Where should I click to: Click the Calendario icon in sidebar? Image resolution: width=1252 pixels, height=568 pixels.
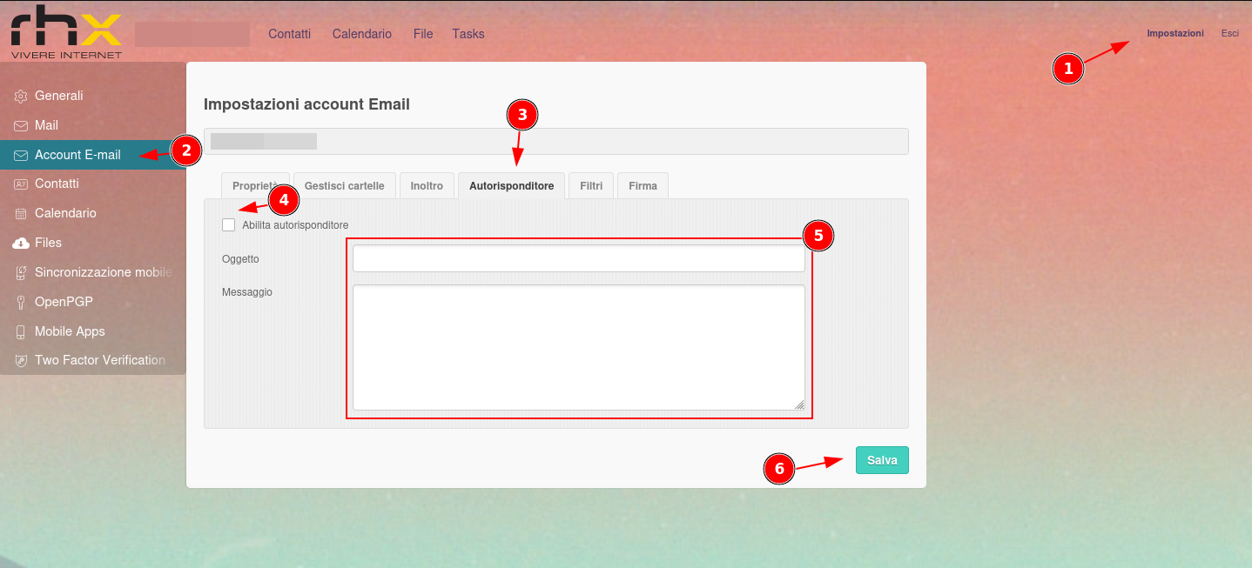(21, 213)
